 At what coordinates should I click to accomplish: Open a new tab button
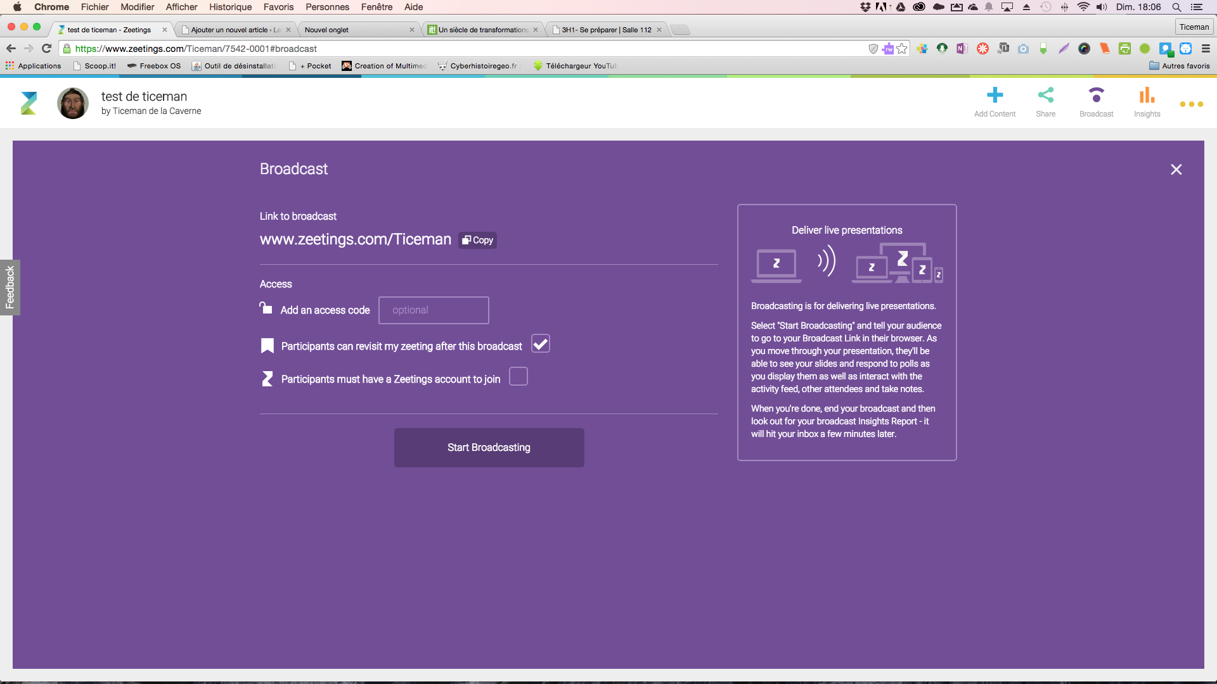coord(679,30)
